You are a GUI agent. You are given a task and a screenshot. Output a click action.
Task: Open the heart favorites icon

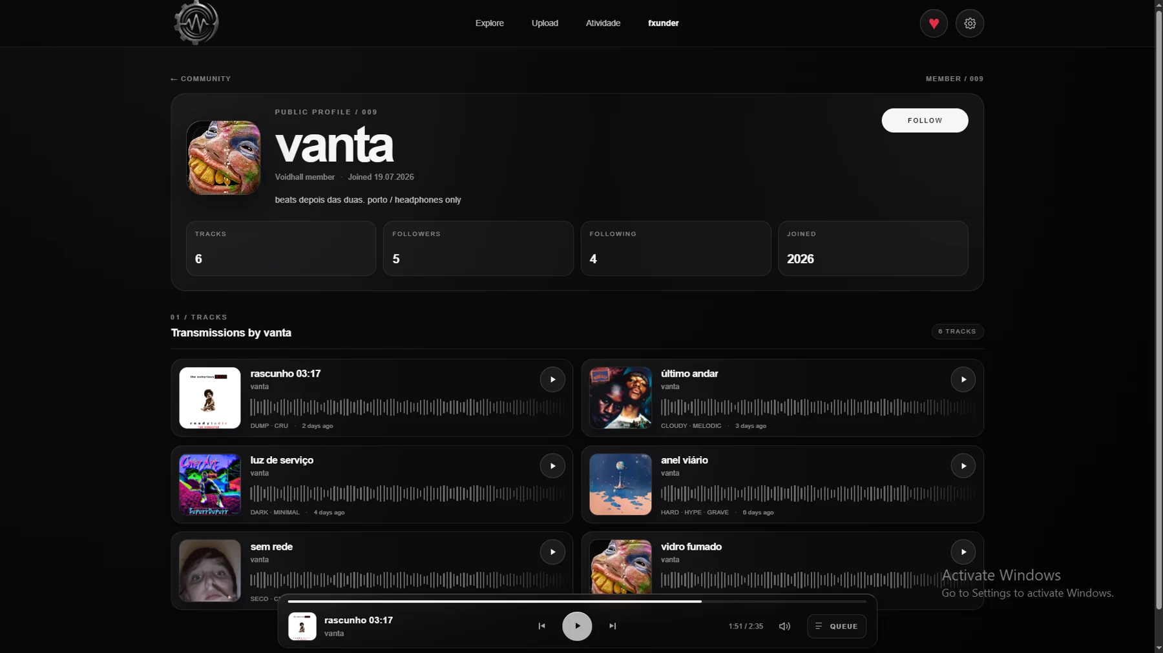point(934,23)
